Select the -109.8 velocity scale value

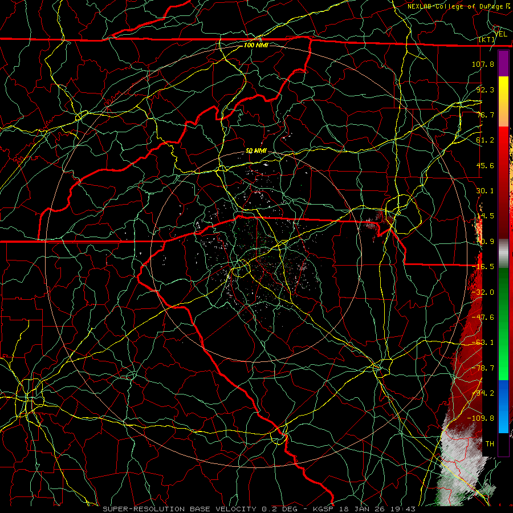pyautogui.click(x=481, y=418)
